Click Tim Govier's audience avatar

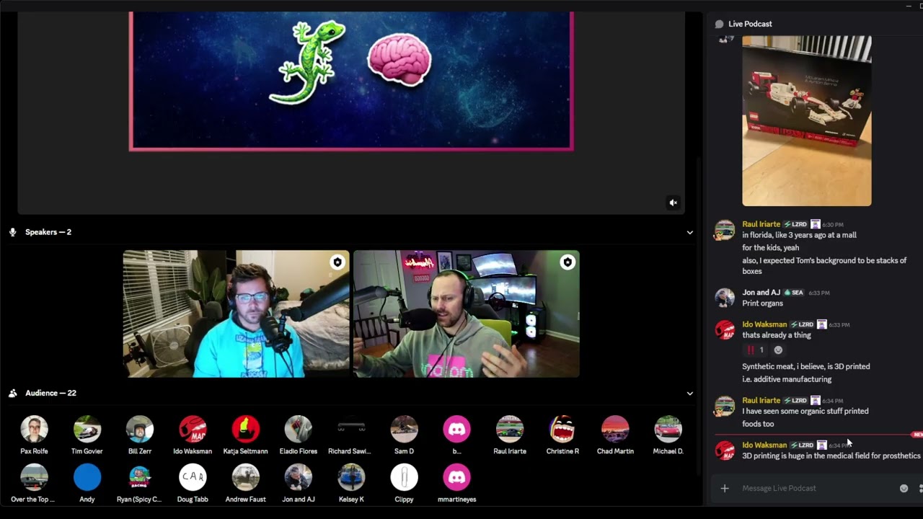click(x=87, y=430)
